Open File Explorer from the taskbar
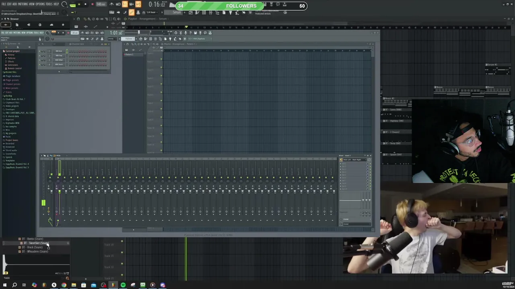 [x=74, y=285]
